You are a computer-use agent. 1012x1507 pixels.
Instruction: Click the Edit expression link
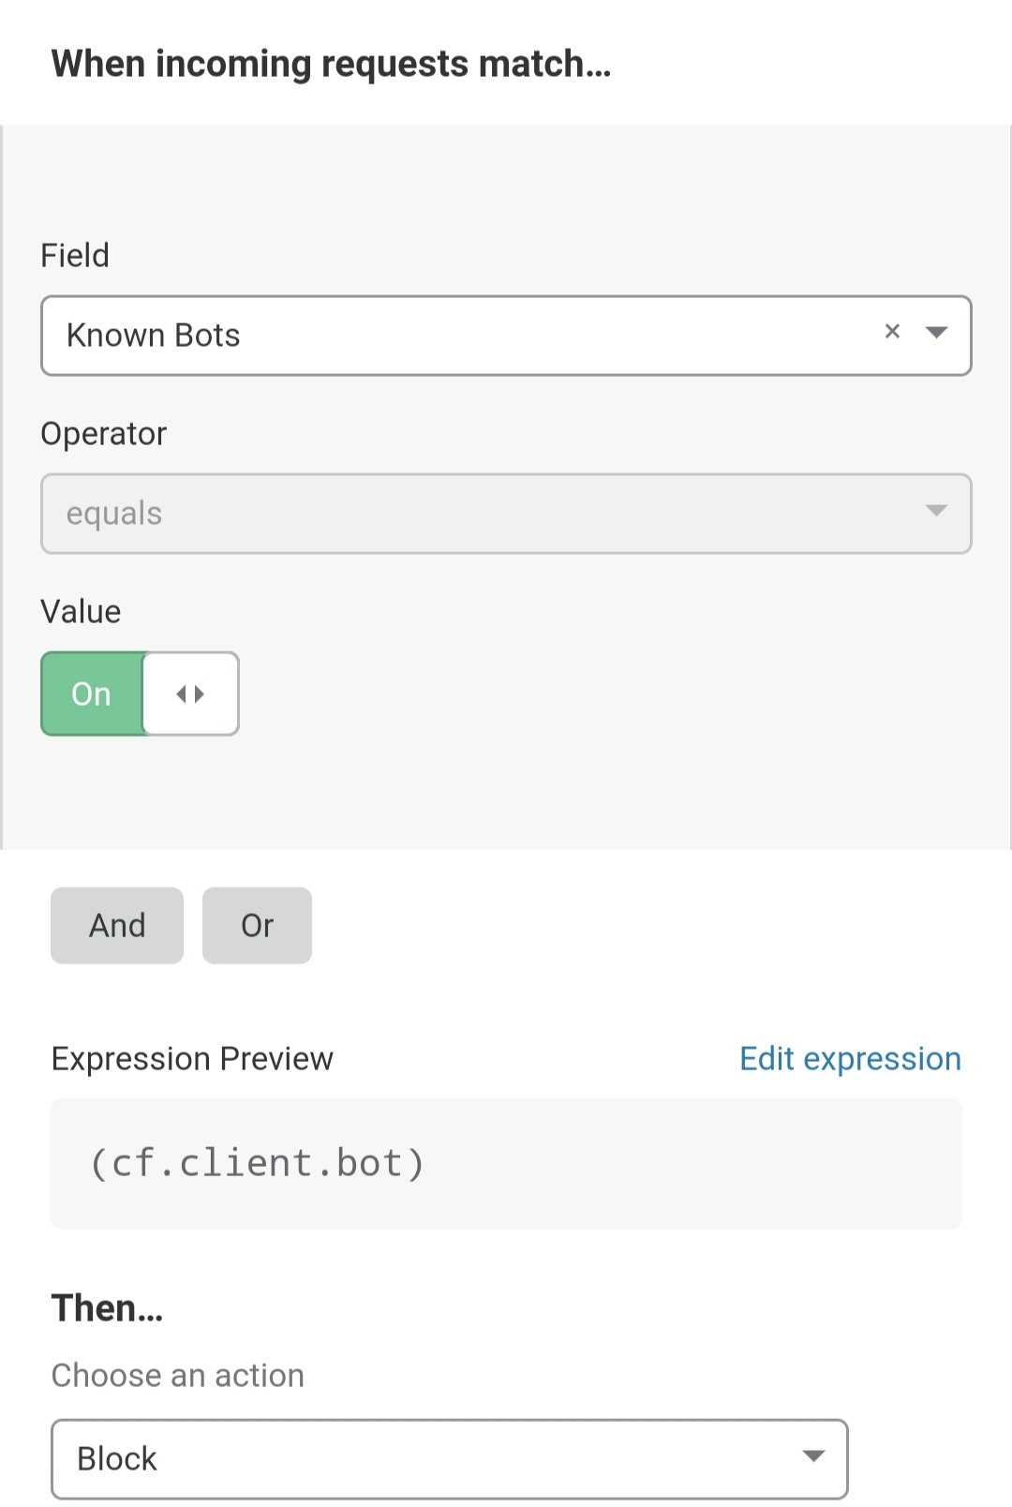click(850, 1058)
